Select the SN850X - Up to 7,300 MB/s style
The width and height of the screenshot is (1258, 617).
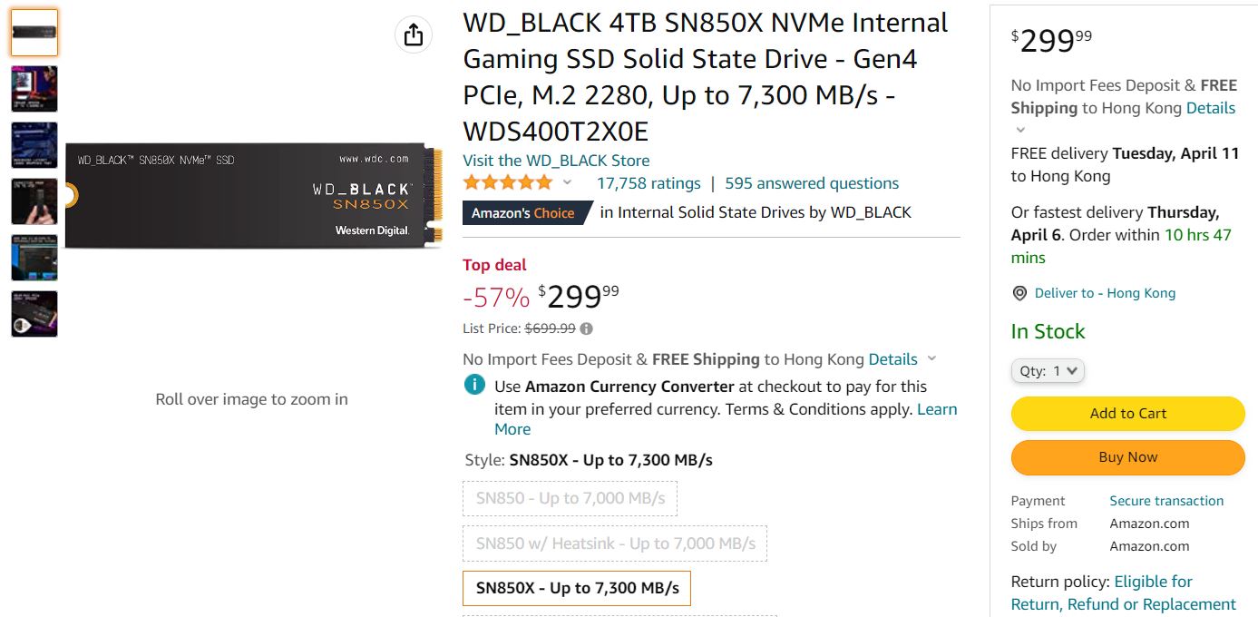tap(577, 588)
